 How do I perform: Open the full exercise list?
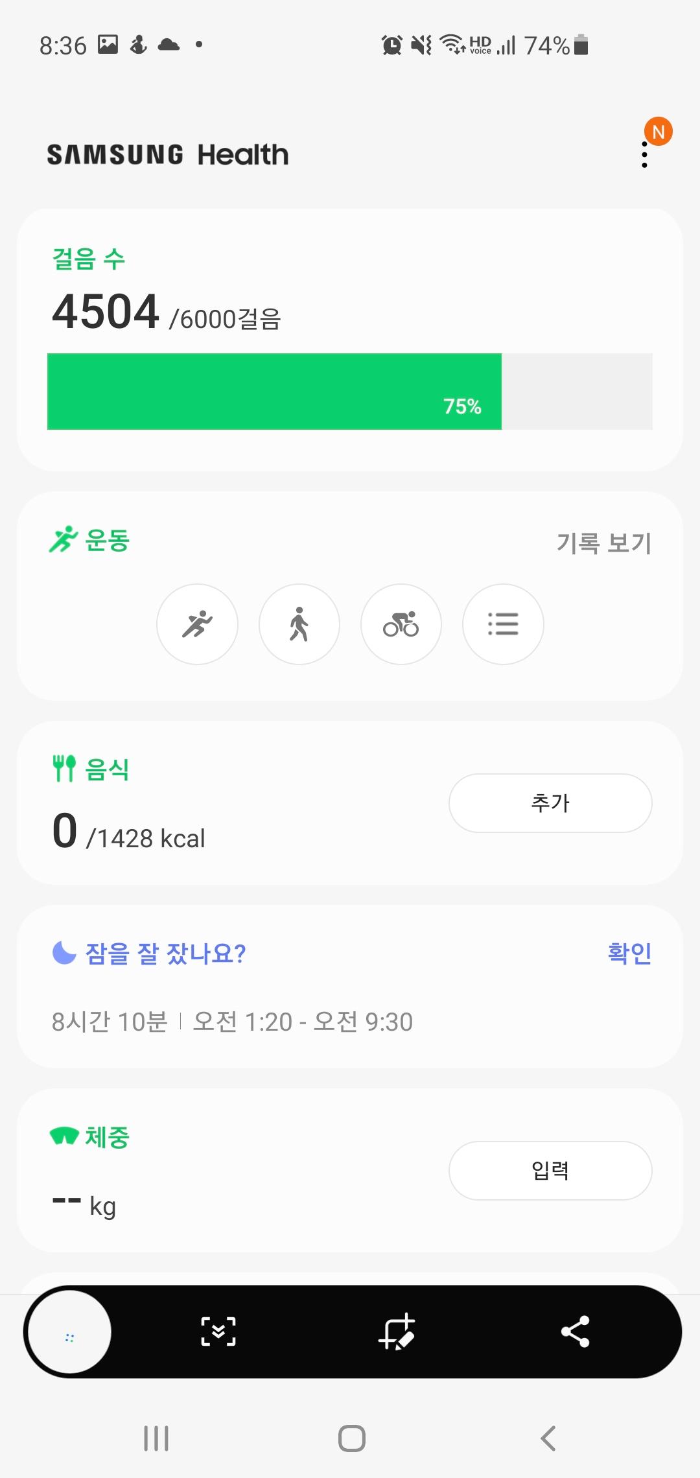[x=503, y=624]
